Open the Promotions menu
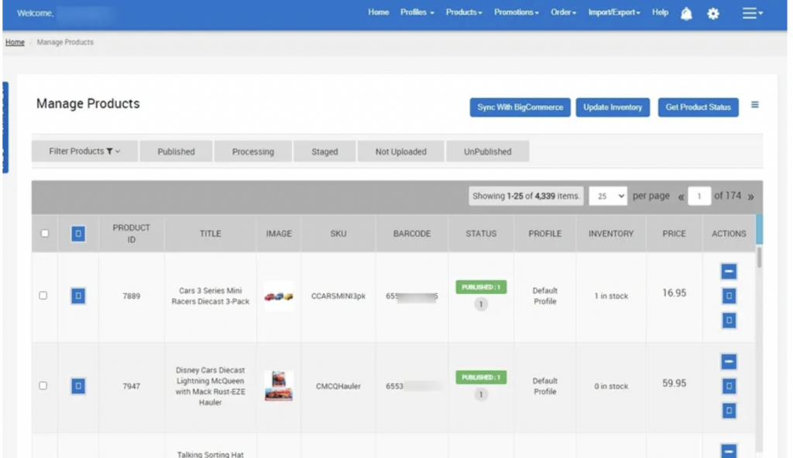Screen dimensions: 793x458 point(516,12)
